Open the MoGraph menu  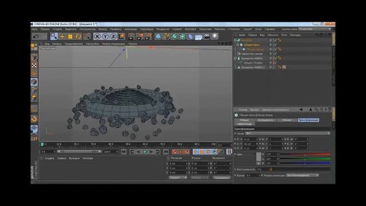pos(190,29)
